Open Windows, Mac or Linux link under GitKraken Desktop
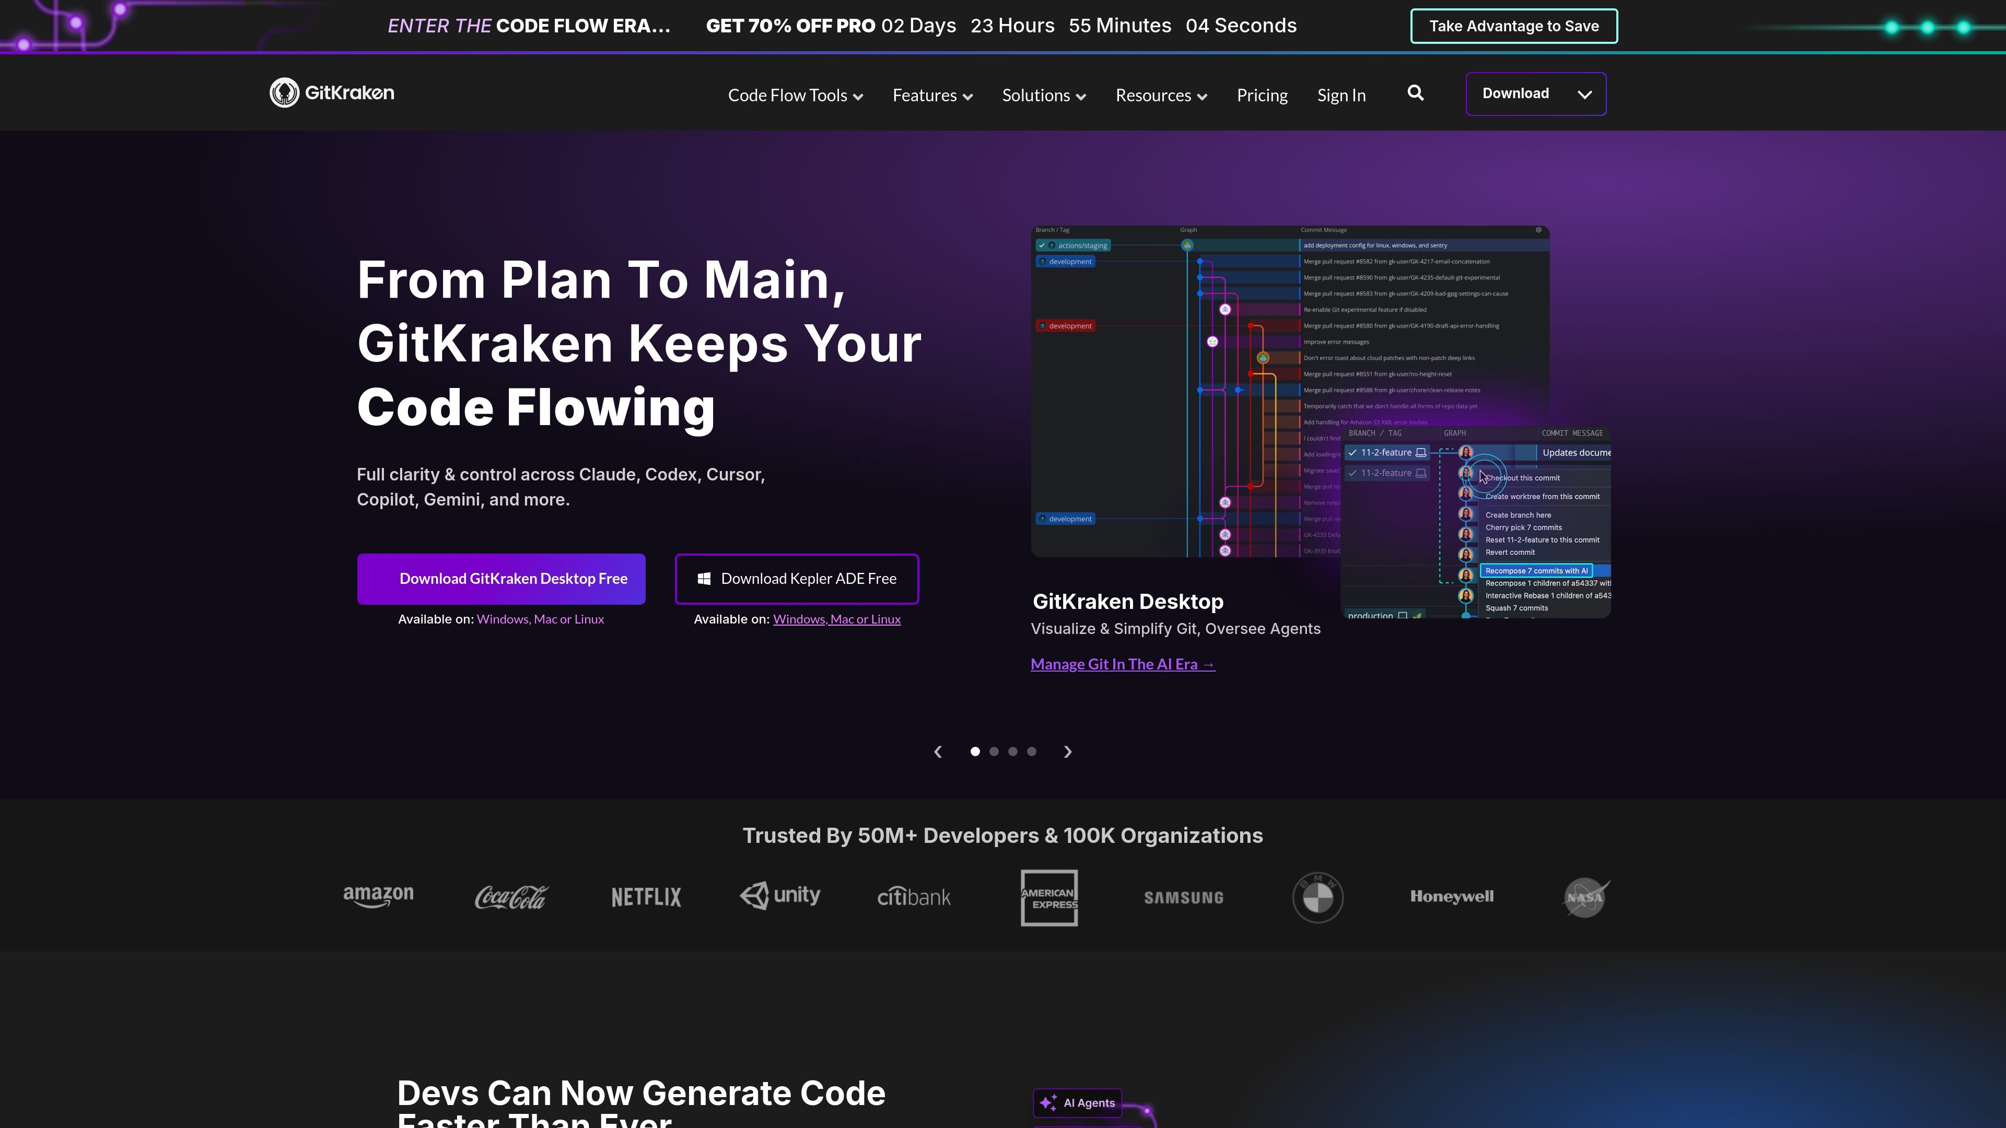 pyautogui.click(x=540, y=619)
